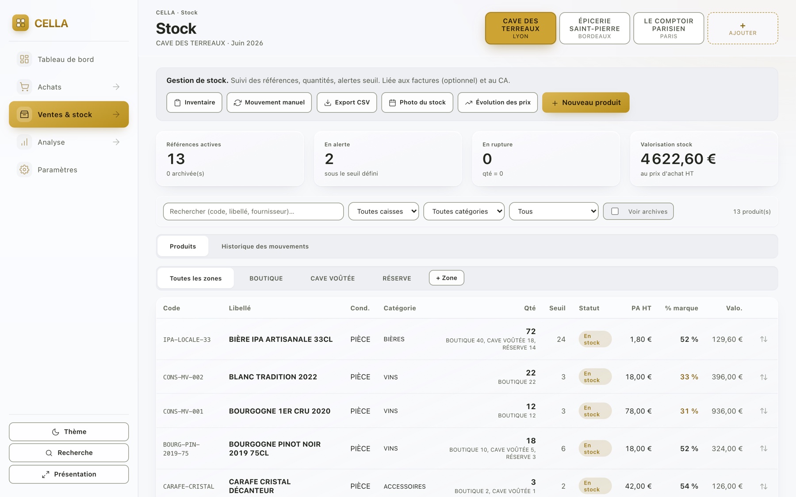This screenshot has height=497, width=796.
Task: Select the BOUTIQUE zone tab
Action: 266,278
